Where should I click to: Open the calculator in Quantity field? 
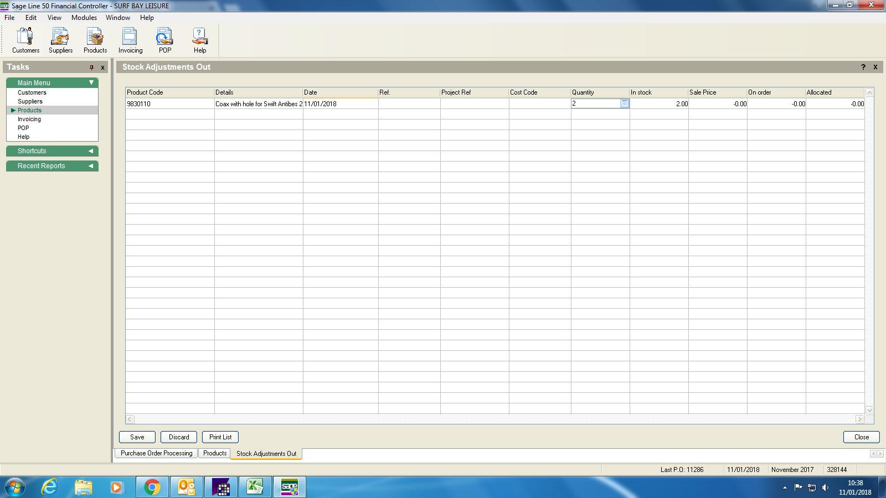(x=625, y=103)
